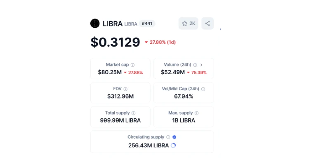The image size is (323, 160).
Task: Click the FDV info icon
Action: pos(125,89)
